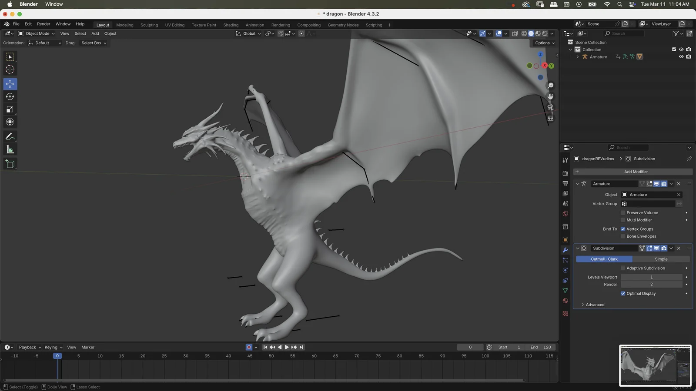Screen dimensions: 696x391
Task: Select the Rotate tool in the toolbar
Action: click(10, 96)
